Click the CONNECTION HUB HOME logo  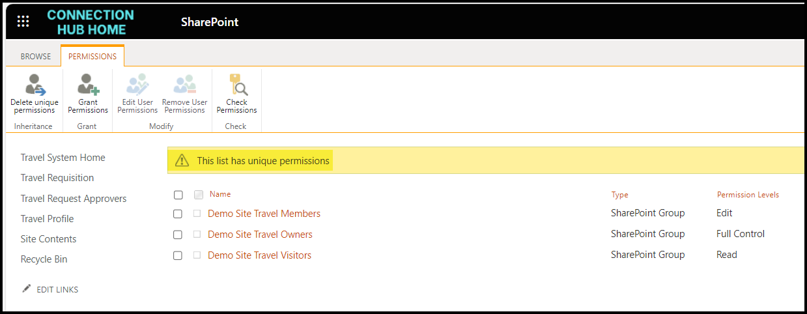click(x=91, y=22)
